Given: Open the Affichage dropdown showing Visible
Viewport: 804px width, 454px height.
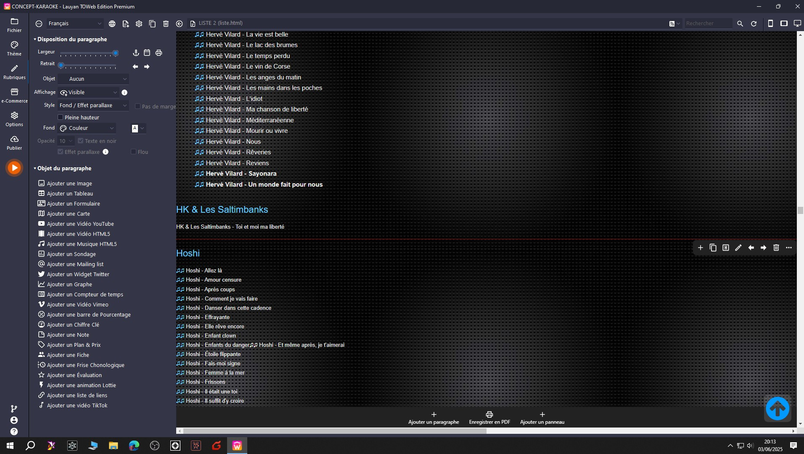Looking at the screenshot, I should coord(88,92).
